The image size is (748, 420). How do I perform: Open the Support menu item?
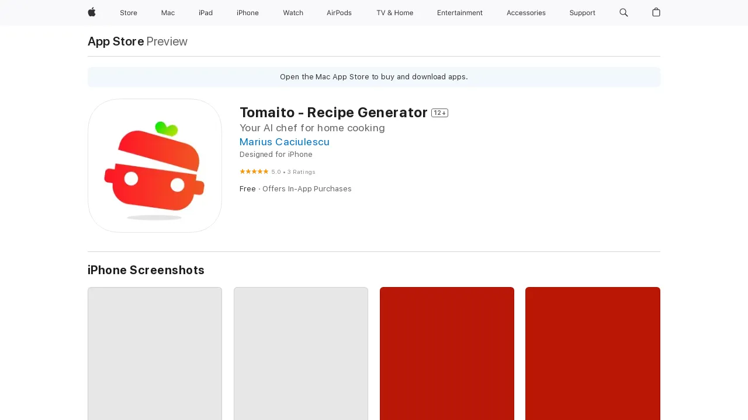[583, 13]
